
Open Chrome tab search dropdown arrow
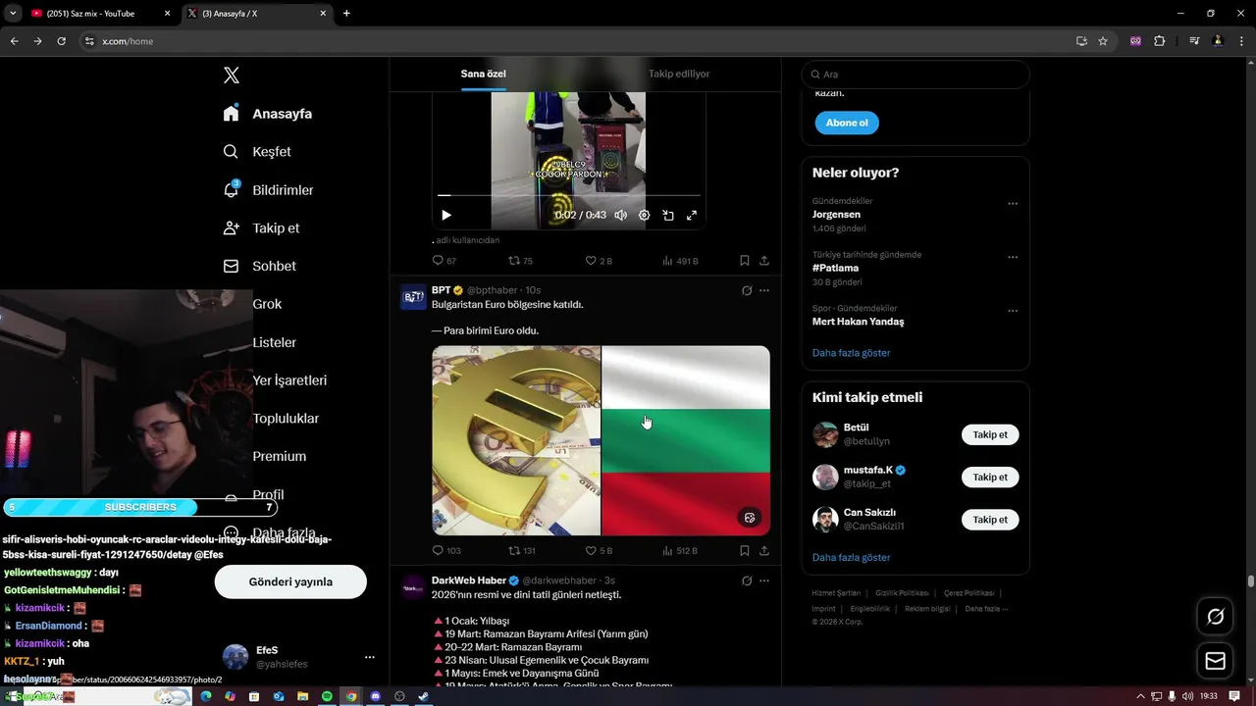point(13,14)
